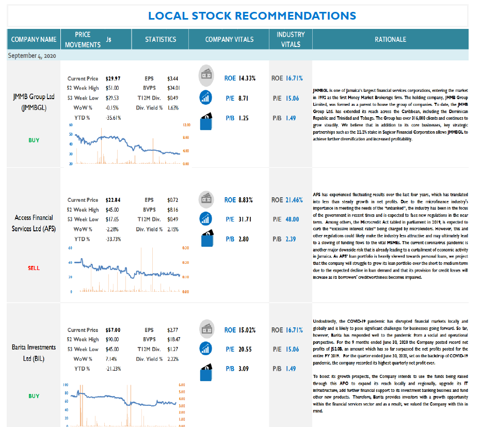Screen dimensions: 482x427
Task: Click the wallet icon beside JMMB P/B 1.25
Action: pos(206,121)
